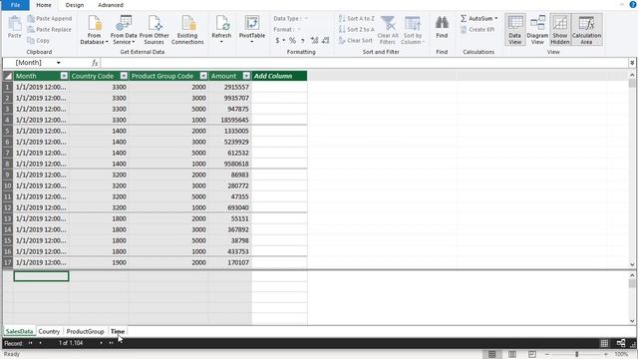Click the grid view icon in status bar
Viewport: 638px width, 359px height.
pyautogui.click(x=604, y=343)
